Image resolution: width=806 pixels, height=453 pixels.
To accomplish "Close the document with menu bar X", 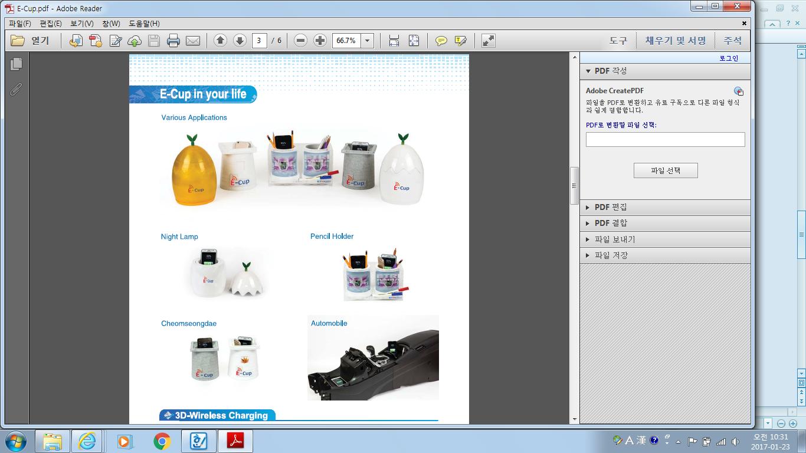I will pos(745,24).
